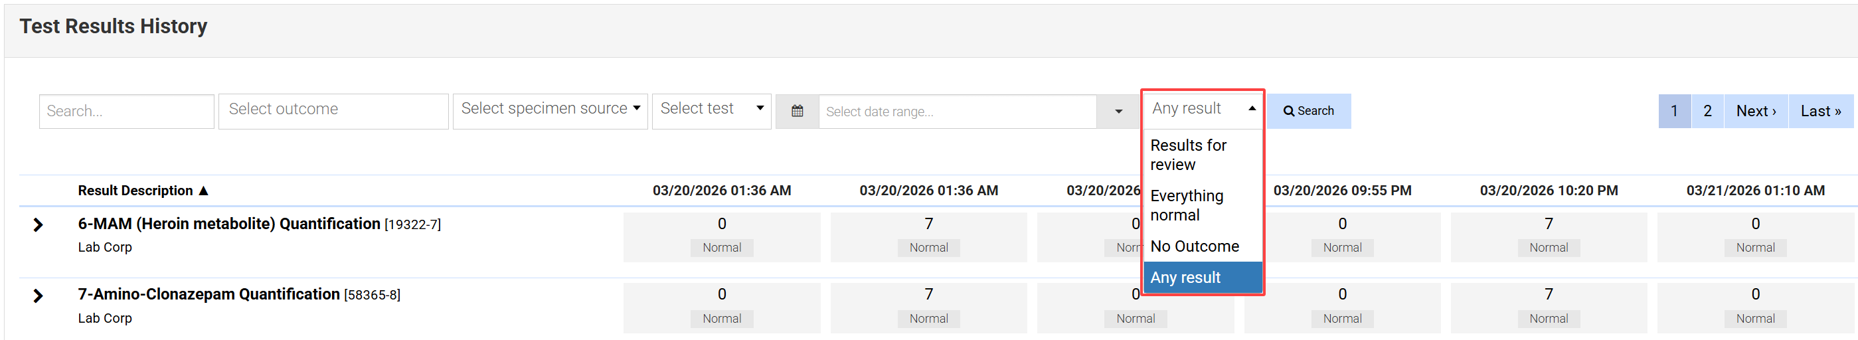
Task: Click the Select outcome field
Action: click(x=333, y=110)
